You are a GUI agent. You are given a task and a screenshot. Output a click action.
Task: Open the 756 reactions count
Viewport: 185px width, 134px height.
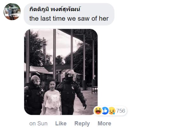click(121, 111)
